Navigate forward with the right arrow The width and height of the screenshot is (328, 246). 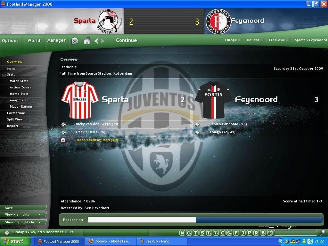pyautogui.click(x=102, y=41)
